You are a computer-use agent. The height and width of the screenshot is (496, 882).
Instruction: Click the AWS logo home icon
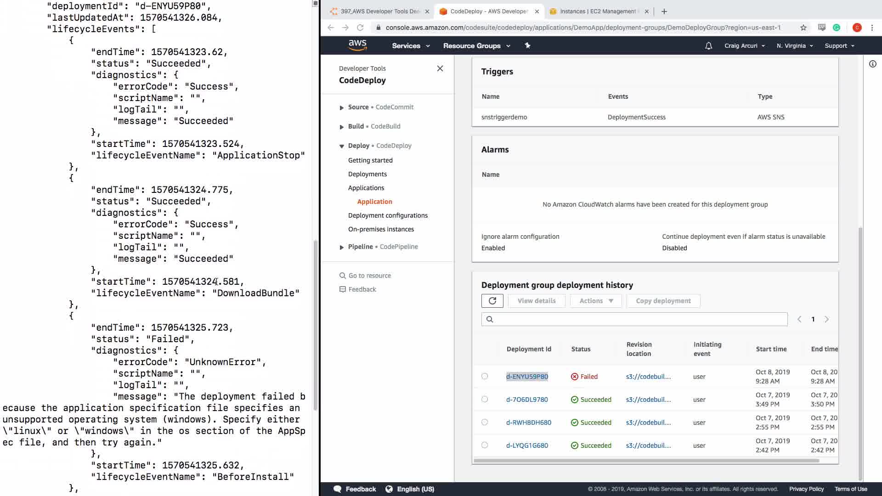click(x=357, y=45)
